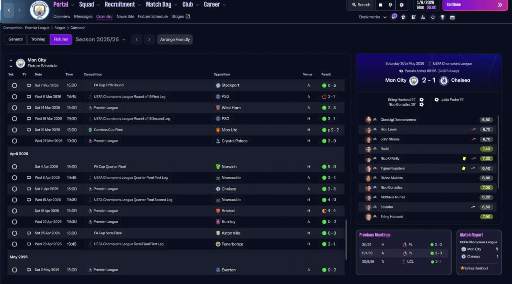
Task: Open the calendar bookmark icon
Action: (452, 17)
